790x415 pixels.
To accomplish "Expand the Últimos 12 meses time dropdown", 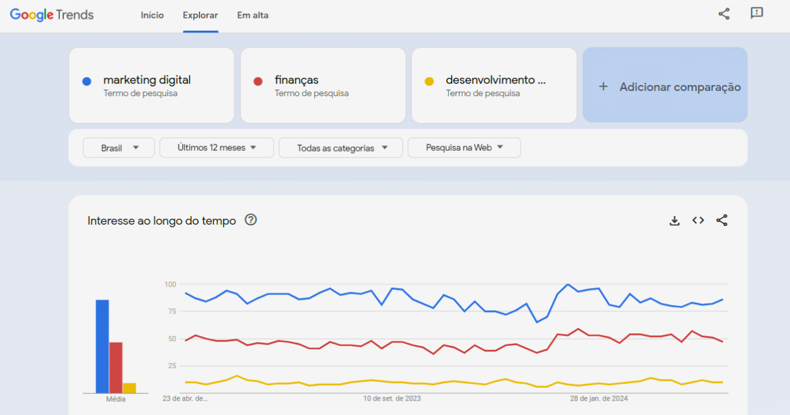I will pos(216,148).
